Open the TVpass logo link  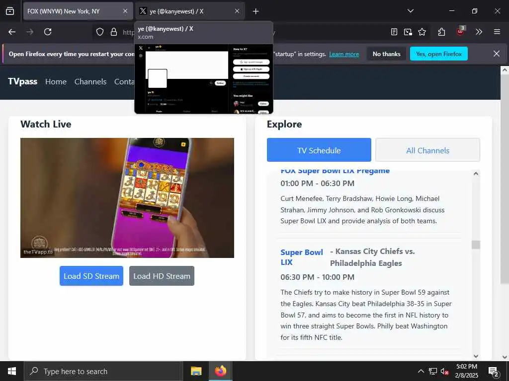click(x=22, y=81)
